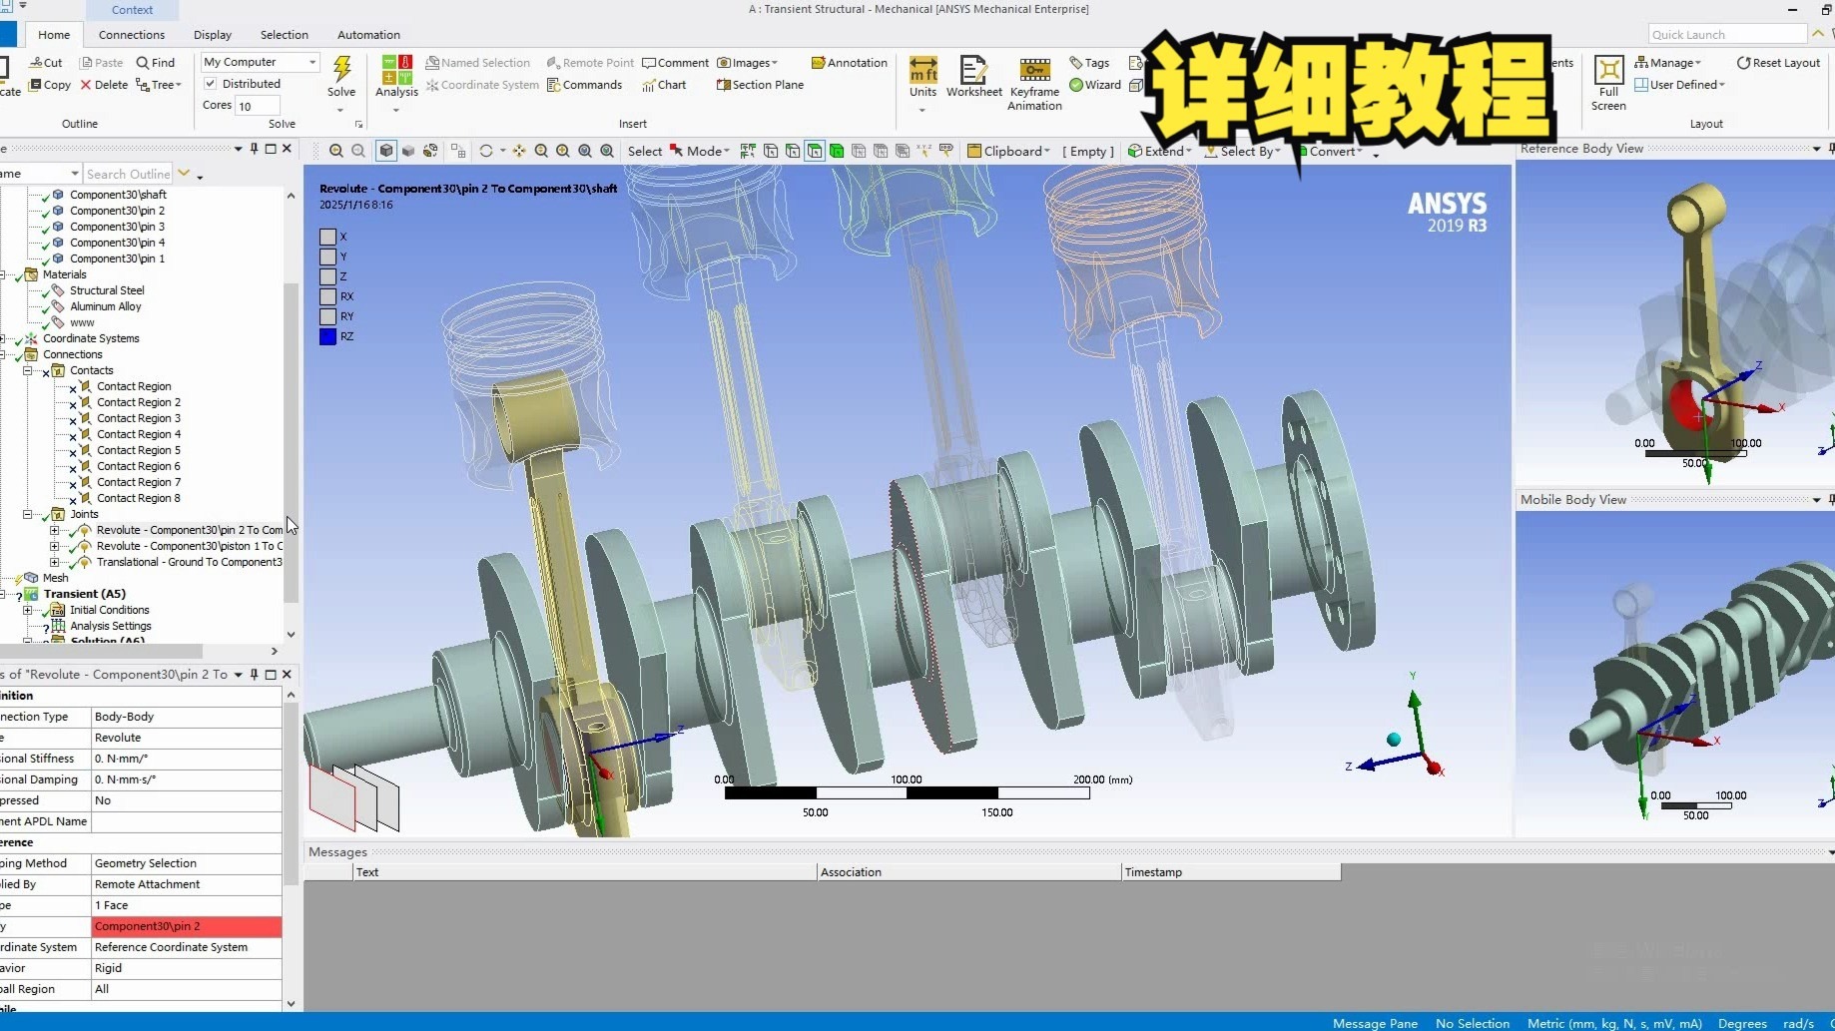Select the highlighted Face selection filter icon
Screen dimensions: 1835x1031
pos(815,151)
